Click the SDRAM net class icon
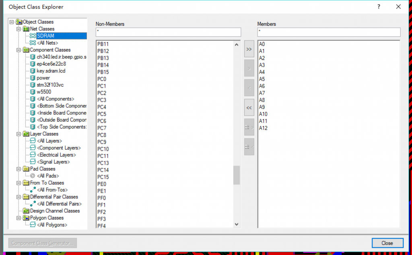 (33, 36)
